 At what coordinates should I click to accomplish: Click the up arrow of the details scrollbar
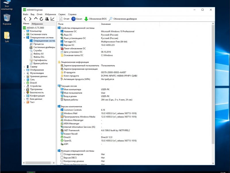pyautogui.click(x=213, y=24)
